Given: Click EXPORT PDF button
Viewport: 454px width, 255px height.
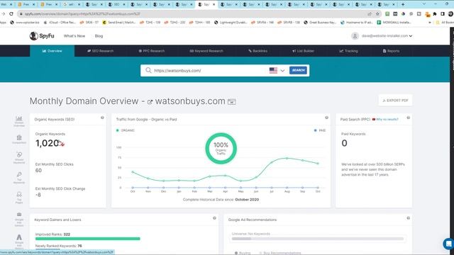Looking at the screenshot, I should click(395, 101).
